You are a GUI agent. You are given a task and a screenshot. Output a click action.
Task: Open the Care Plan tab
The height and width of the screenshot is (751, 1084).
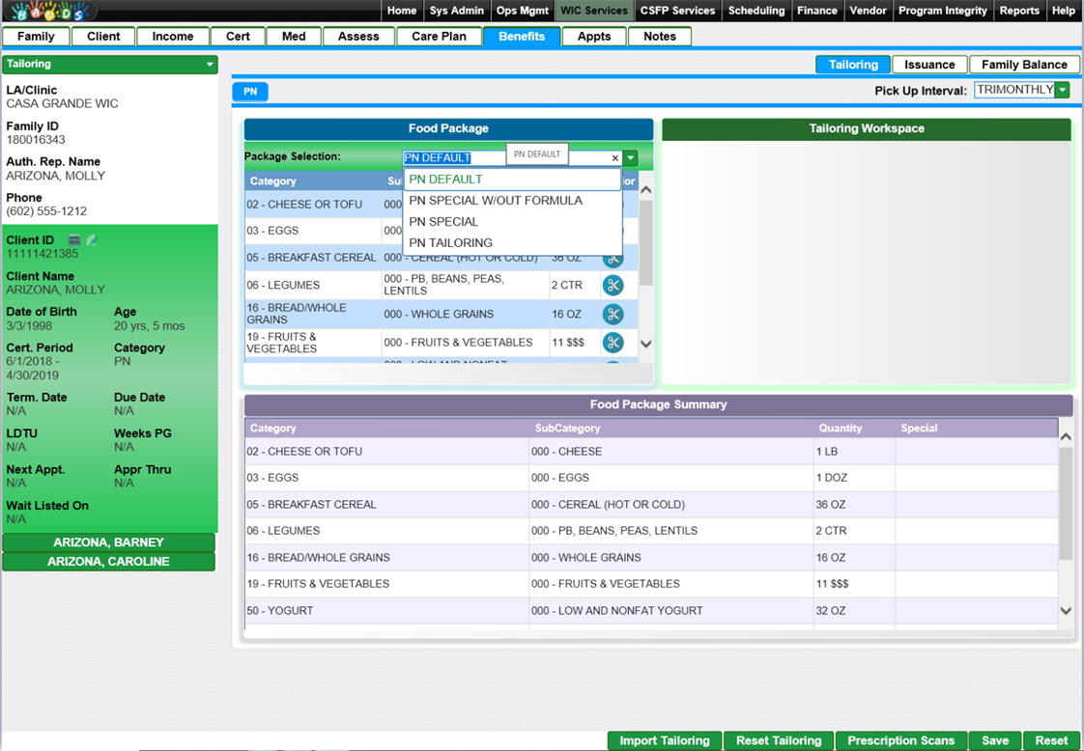[439, 37]
